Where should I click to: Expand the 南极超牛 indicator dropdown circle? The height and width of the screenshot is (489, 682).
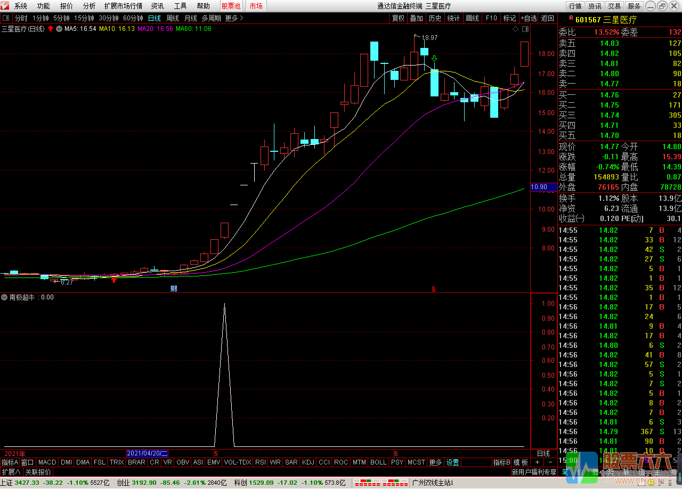[x=5, y=297]
